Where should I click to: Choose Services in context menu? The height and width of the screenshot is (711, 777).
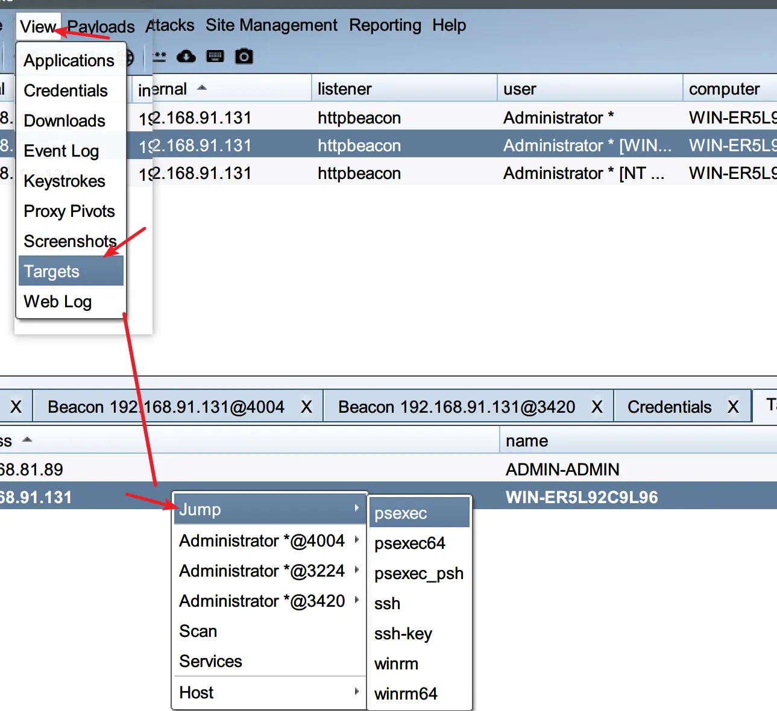[270, 661]
